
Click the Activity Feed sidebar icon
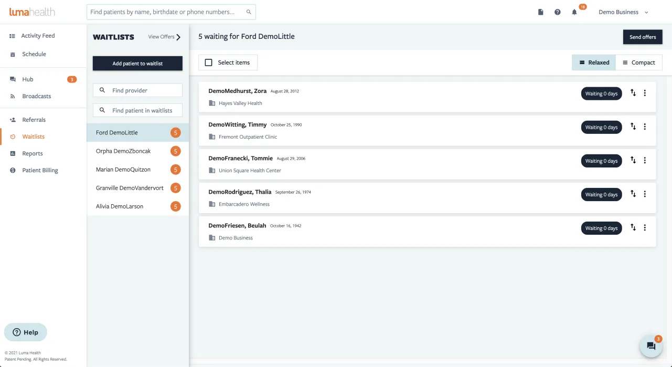coord(12,36)
